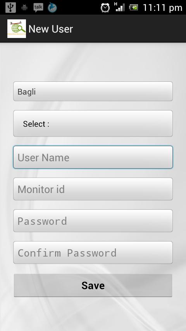
Task: Open the Bagli dropdown
Action: [x=93, y=91]
